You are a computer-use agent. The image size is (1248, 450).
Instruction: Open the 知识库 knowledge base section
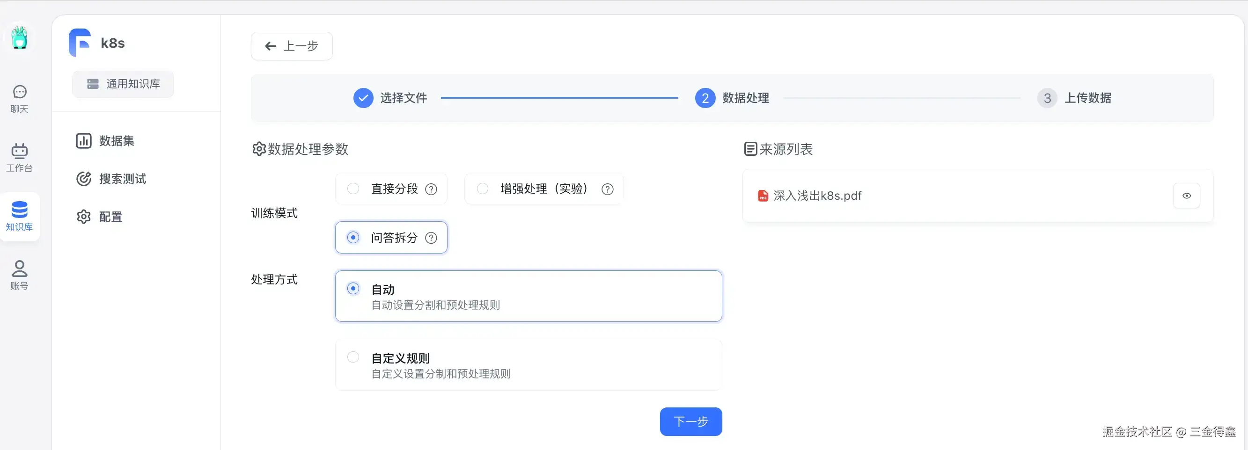pyautogui.click(x=19, y=216)
